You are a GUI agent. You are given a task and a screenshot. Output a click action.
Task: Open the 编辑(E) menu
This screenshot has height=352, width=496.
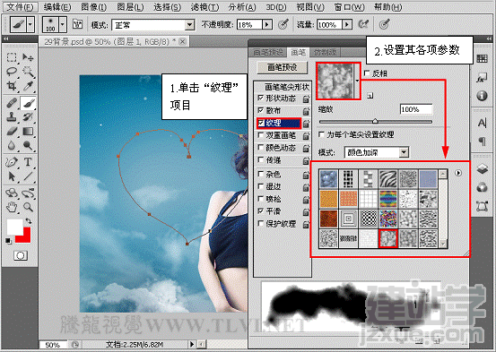57,7
